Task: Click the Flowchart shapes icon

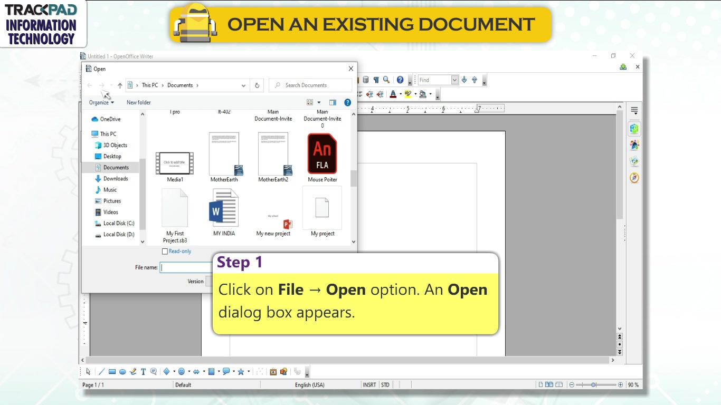Action: [211, 372]
